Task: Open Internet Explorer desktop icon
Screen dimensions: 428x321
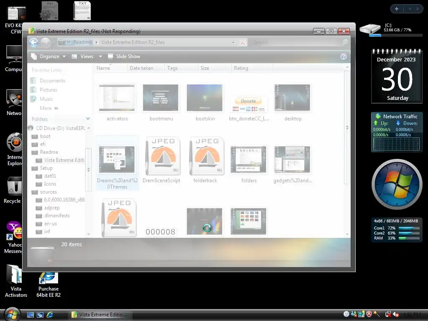Action: tap(14, 149)
